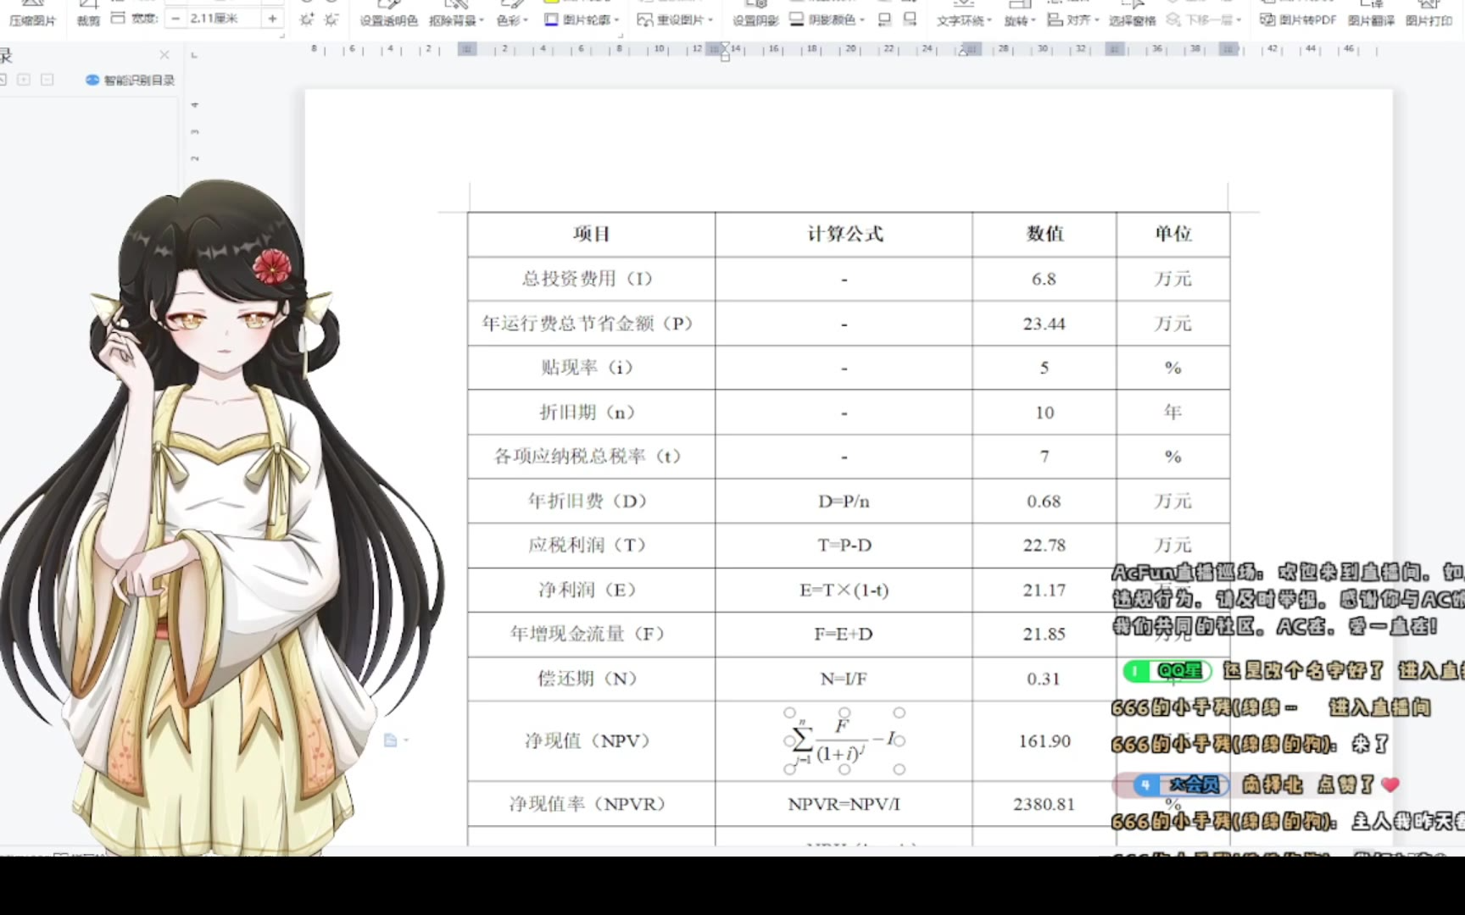Screen dimensions: 1465x915
Task: Increase picture width with plus button
Action: [x=272, y=18]
